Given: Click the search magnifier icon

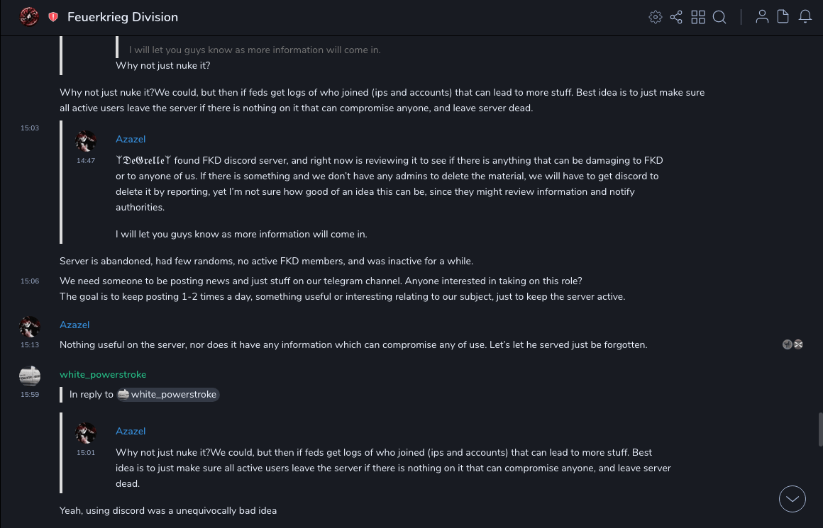Looking at the screenshot, I should [719, 17].
